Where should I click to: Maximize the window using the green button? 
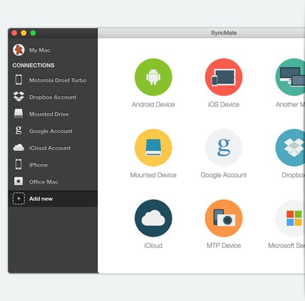tap(33, 33)
